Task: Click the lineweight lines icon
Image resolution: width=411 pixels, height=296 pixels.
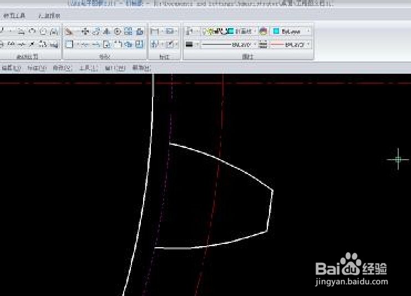Action: pyautogui.click(x=263, y=44)
